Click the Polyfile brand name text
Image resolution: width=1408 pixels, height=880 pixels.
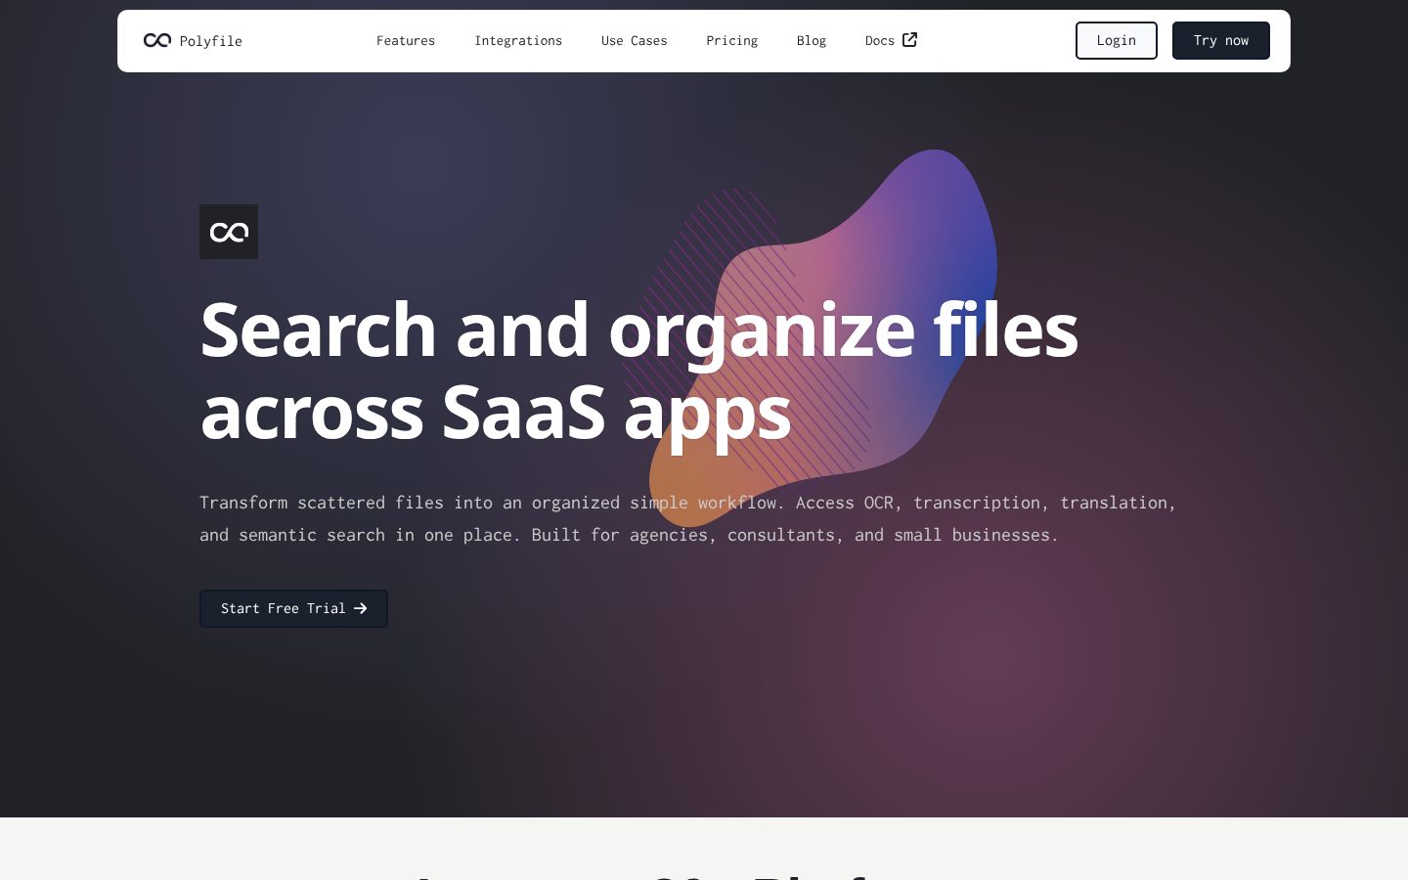click(210, 41)
